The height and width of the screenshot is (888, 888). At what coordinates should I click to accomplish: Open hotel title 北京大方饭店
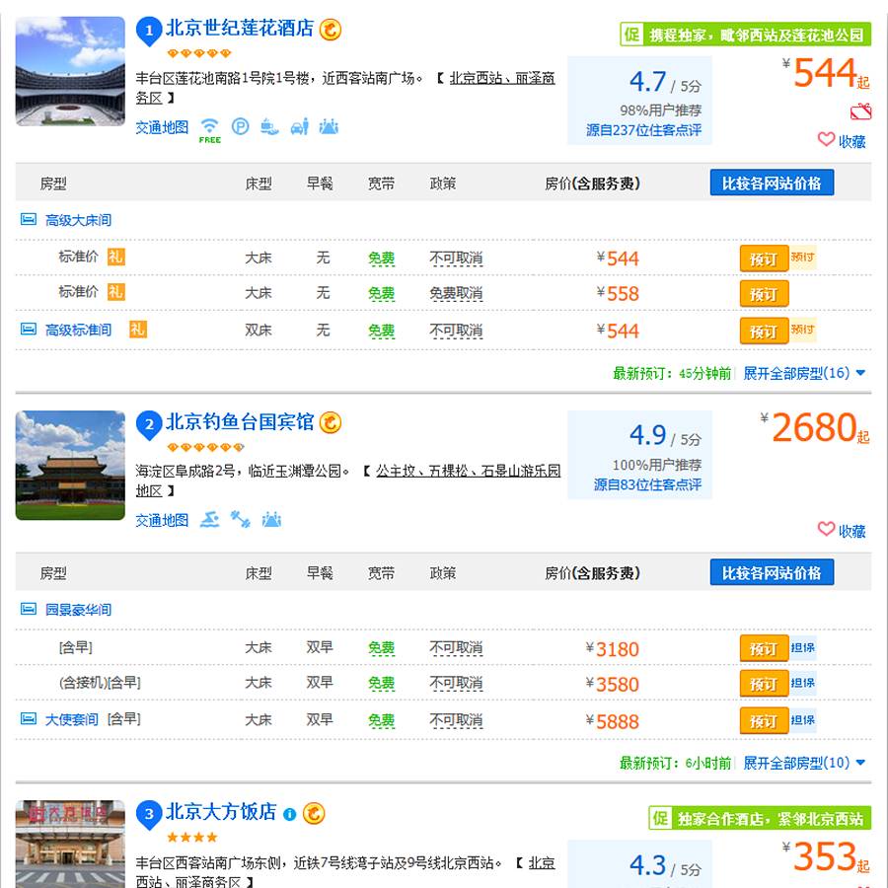point(221,812)
